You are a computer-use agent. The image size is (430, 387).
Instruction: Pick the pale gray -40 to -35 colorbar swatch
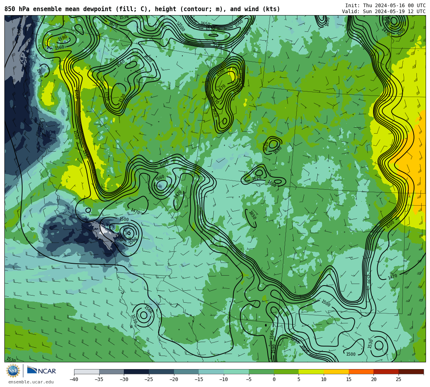pos(87,371)
